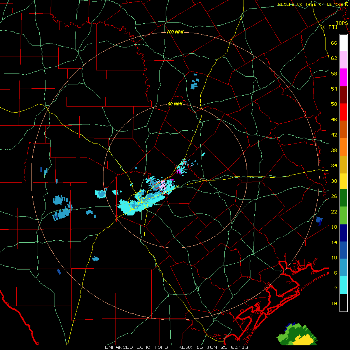Click the legend value "18"
The image size is (350, 350).
point(334,227)
